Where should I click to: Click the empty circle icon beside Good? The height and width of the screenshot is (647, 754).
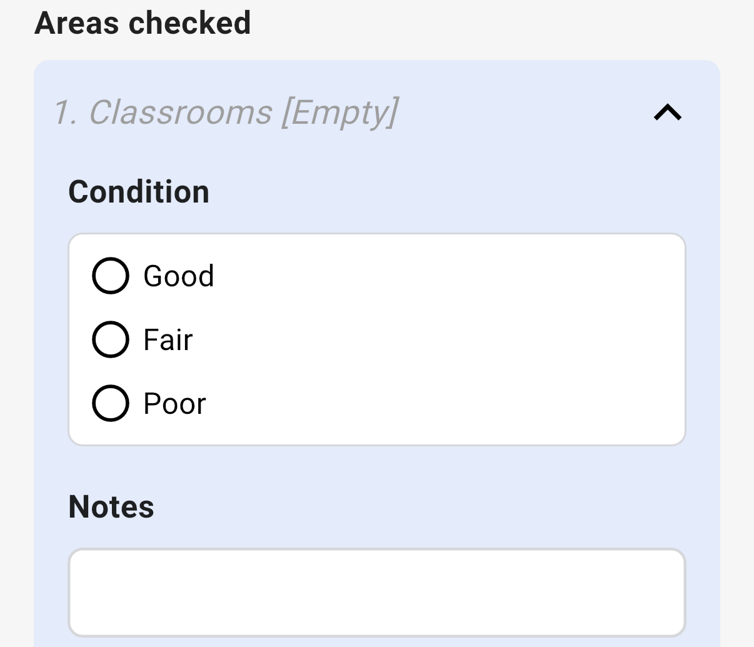pyautogui.click(x=111, y=276)
